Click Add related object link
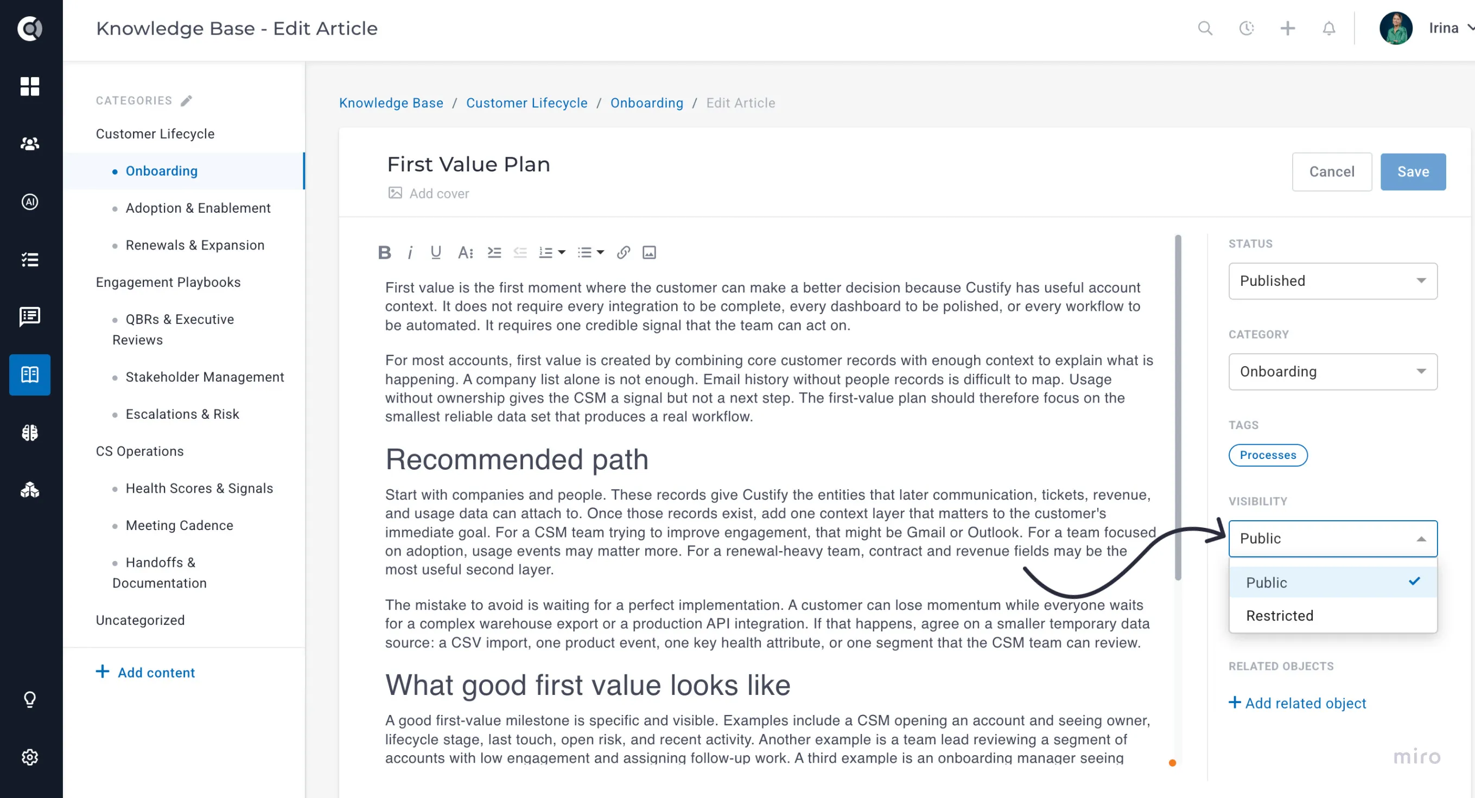This screenshot has height=798, width=1475. point(1298,703)
